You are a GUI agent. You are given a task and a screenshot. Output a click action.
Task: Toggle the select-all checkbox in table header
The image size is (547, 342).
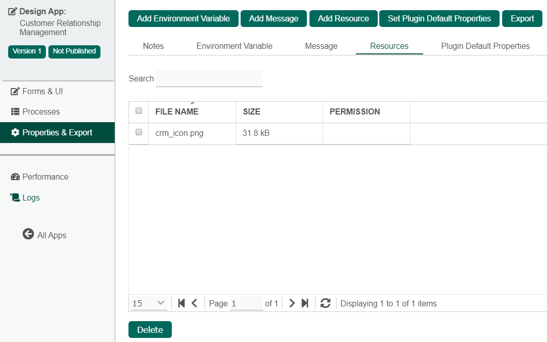(139, 111)
